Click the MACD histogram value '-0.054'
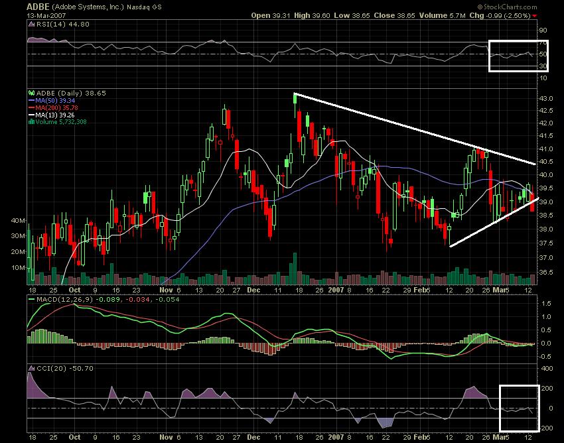Viewport: 564px width, 443px height. pyautogui.click(x=167, y=300)
